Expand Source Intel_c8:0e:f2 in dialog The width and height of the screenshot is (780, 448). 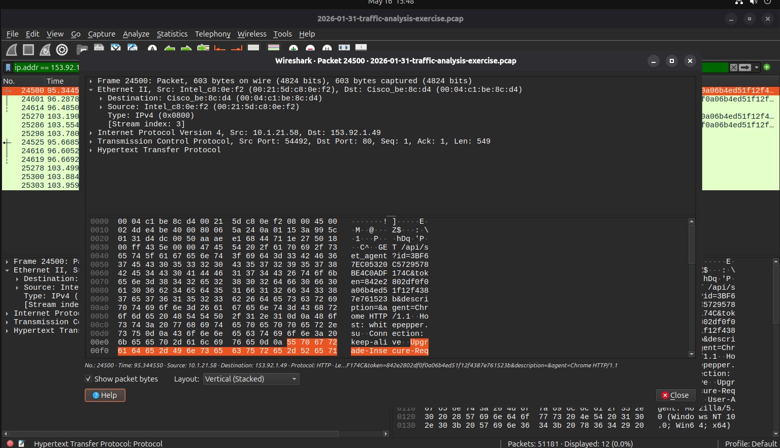(101, 107)
